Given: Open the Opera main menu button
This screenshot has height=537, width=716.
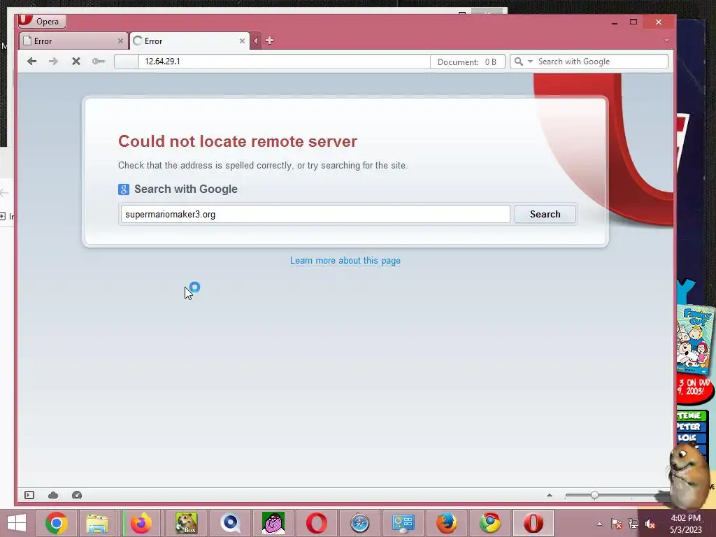Looking at the screenshot, I should coord(42,21).
